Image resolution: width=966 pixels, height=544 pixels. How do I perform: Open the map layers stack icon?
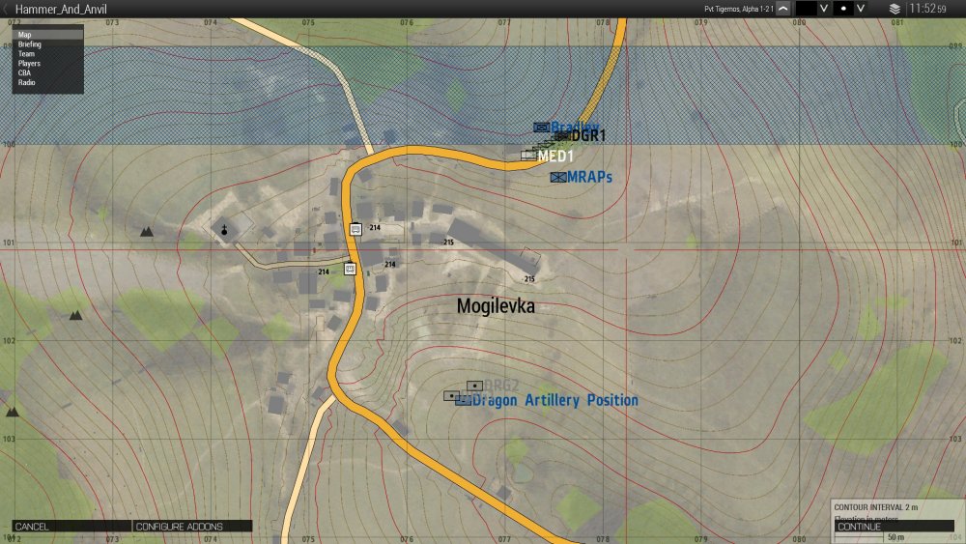click(895, 9)
